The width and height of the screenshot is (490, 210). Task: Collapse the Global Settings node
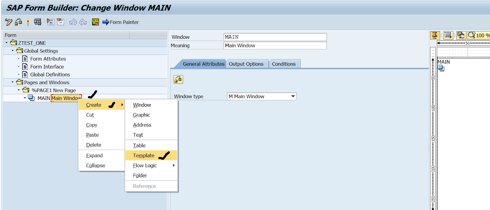coord(13,51)
